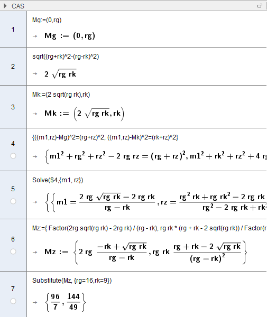Select row header number 1
Image resolution: width=267 pixels, height=317 pixels.
click(13, 30)
